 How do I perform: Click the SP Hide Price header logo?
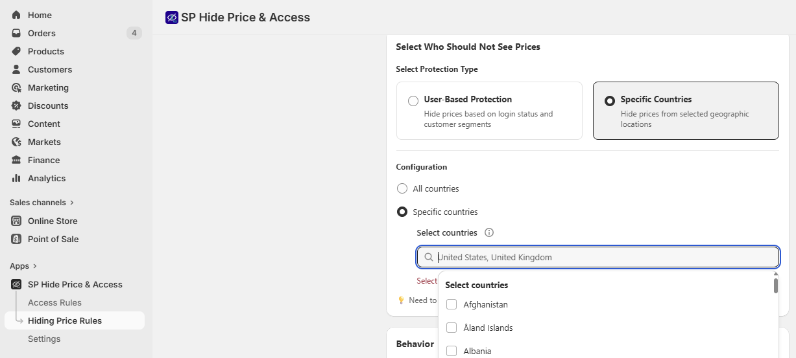172,17
